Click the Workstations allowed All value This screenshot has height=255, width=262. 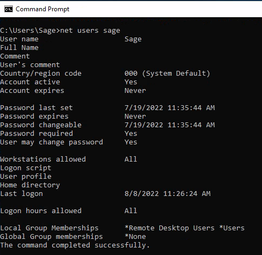coord(131,159)
